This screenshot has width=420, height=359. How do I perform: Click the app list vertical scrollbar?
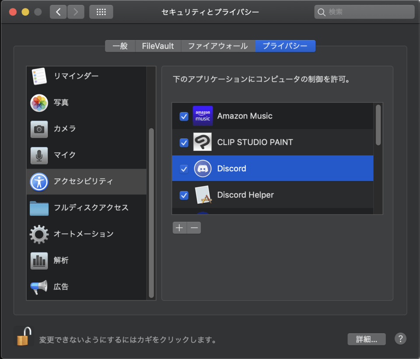378,125
